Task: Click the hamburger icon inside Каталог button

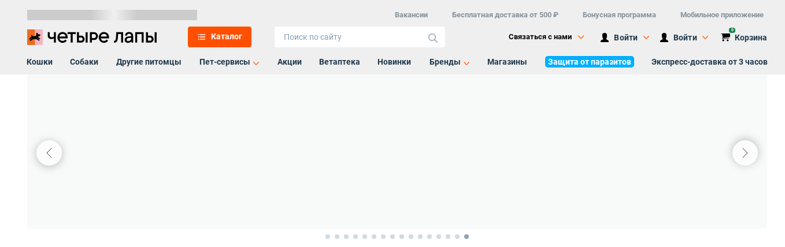Action: coord(201,37)
